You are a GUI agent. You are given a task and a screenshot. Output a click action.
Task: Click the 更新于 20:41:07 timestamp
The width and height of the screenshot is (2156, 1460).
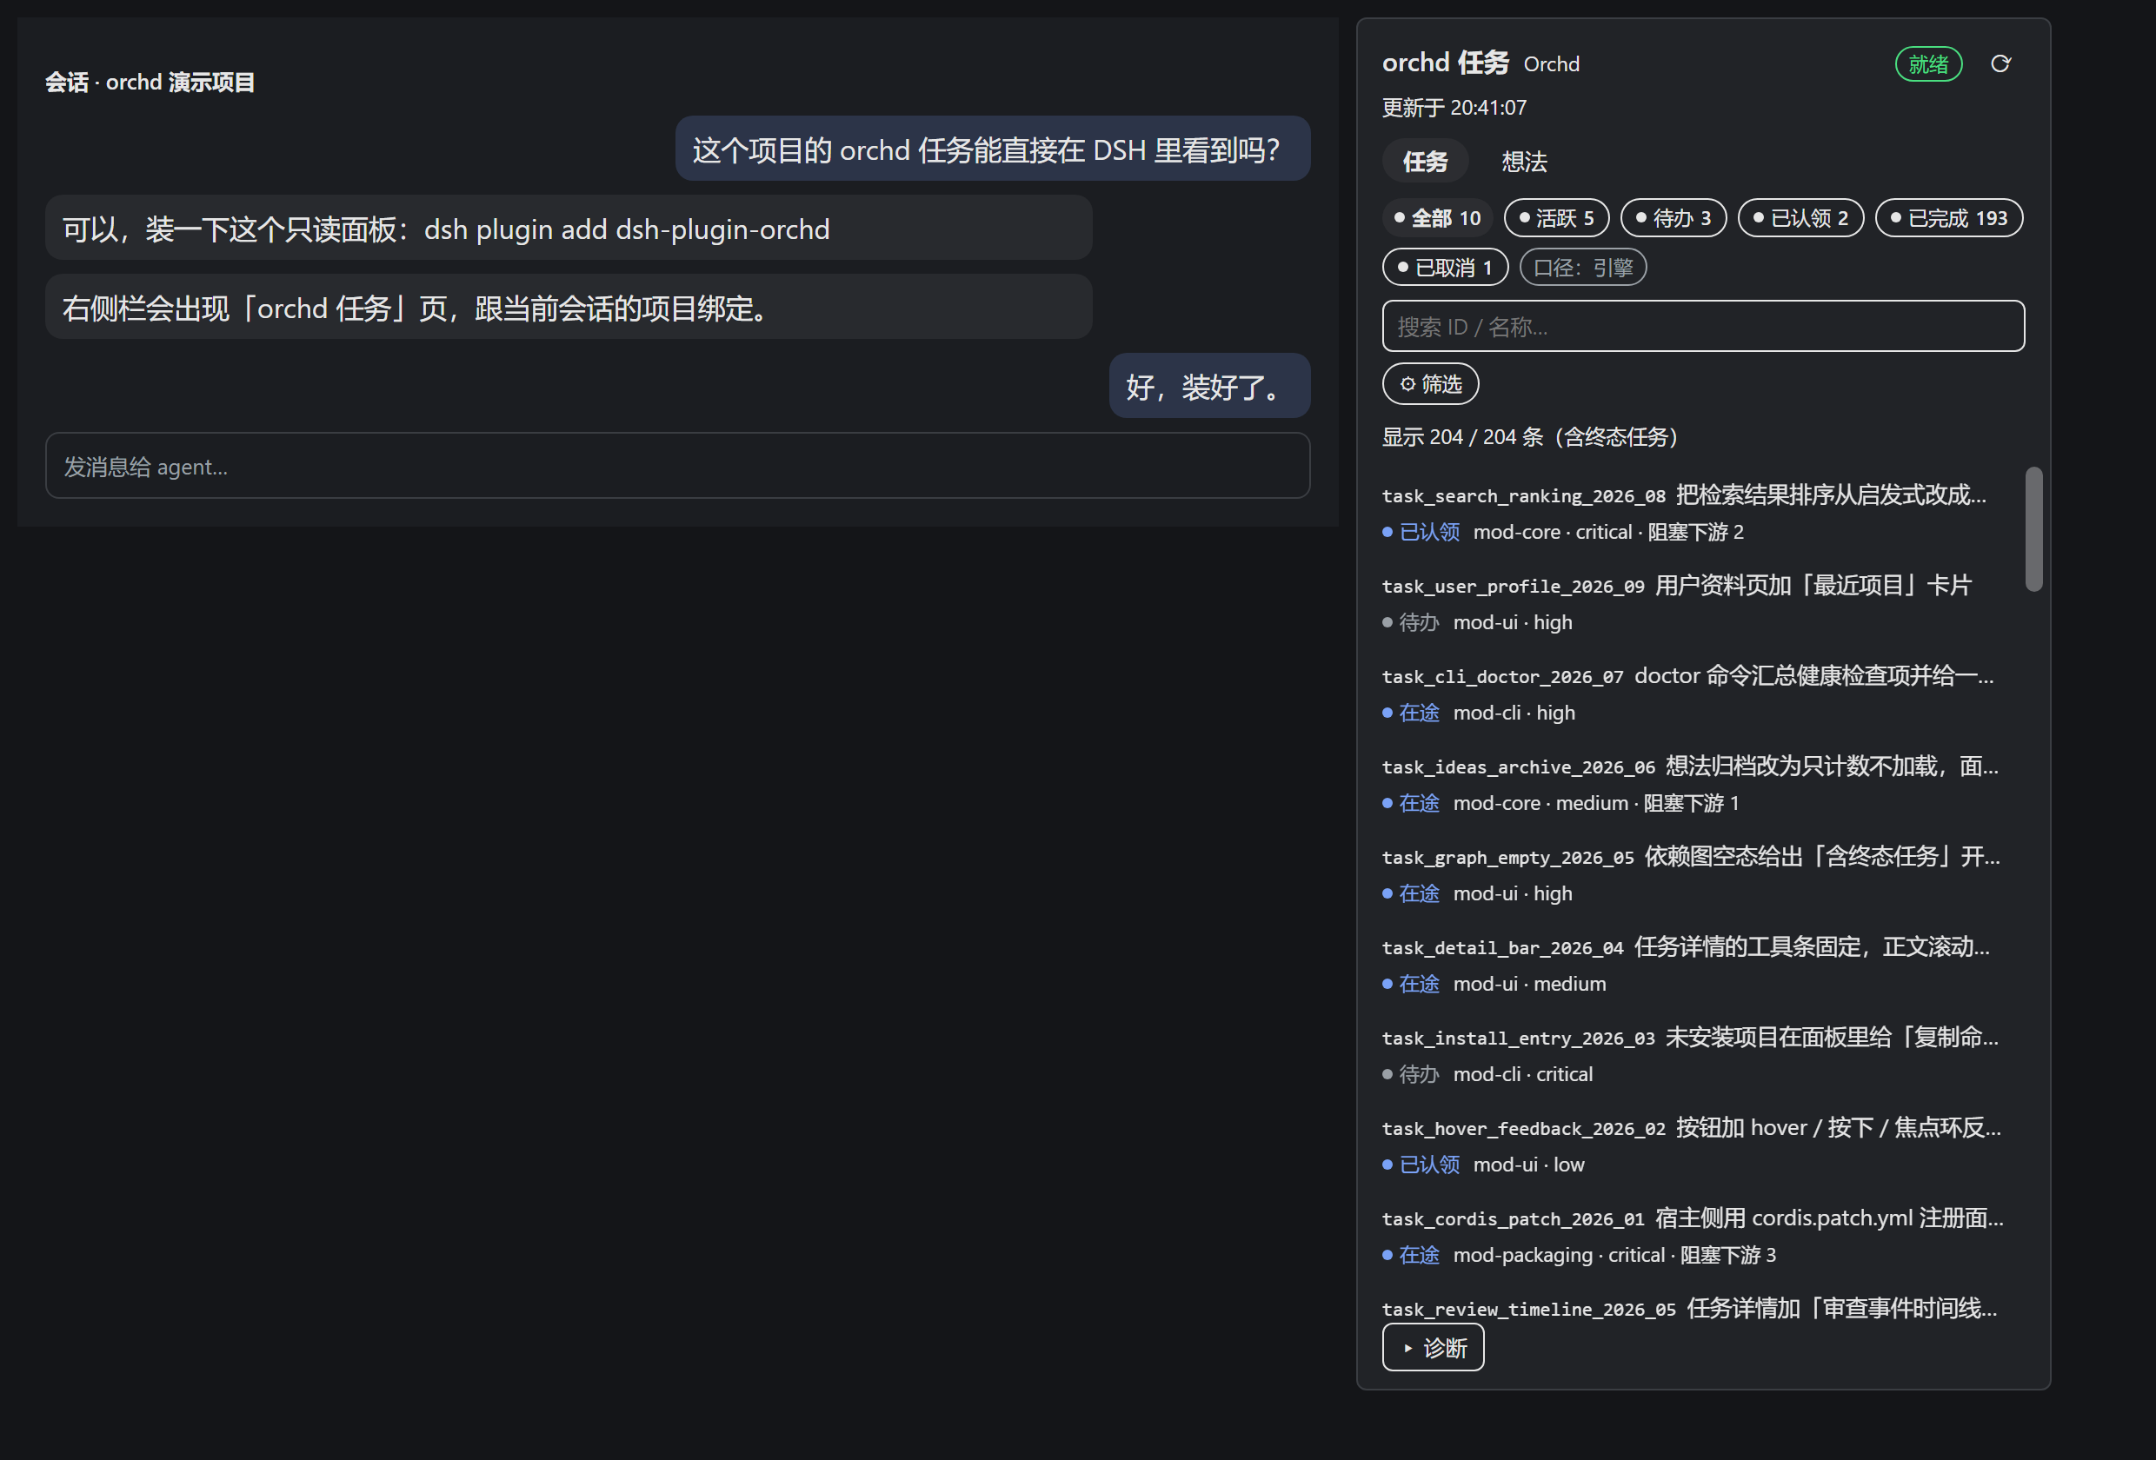click(1454, 108)
